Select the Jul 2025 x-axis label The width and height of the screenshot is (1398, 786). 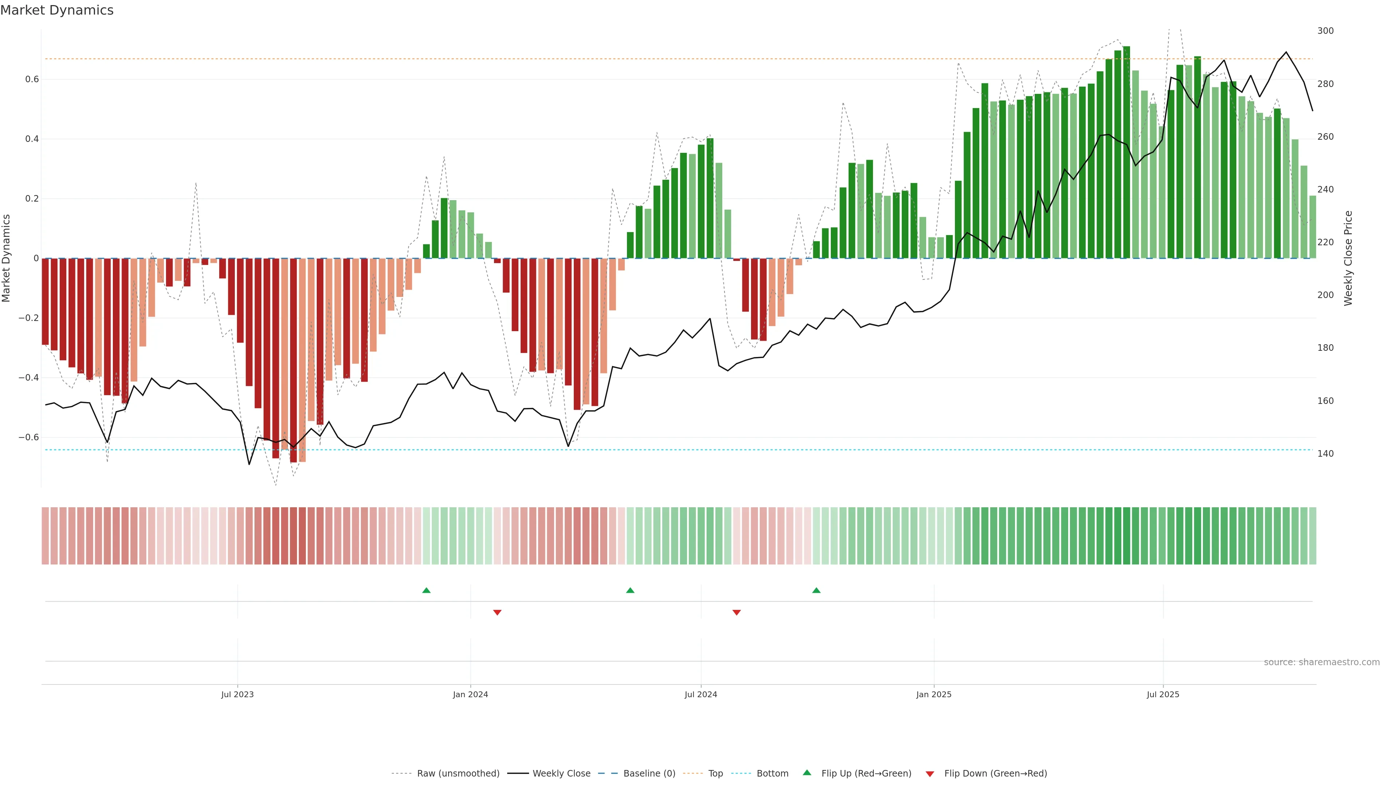(x=1163, y=694)
